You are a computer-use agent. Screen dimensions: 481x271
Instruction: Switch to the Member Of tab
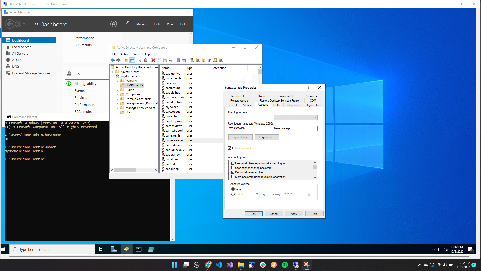(237, 96)
